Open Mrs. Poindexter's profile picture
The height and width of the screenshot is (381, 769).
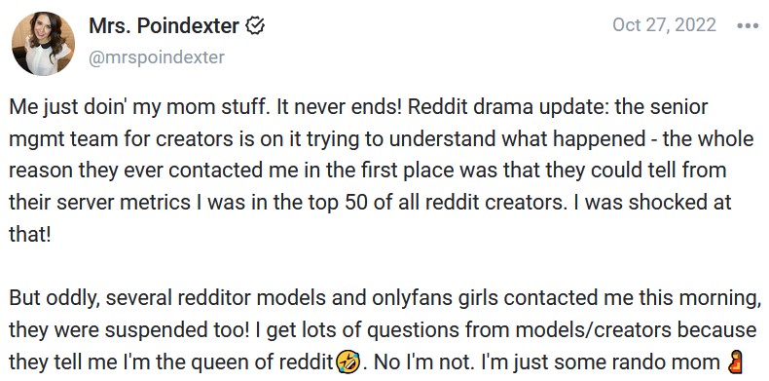coord(43,43)
